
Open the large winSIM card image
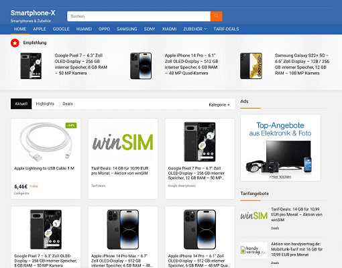123,142
